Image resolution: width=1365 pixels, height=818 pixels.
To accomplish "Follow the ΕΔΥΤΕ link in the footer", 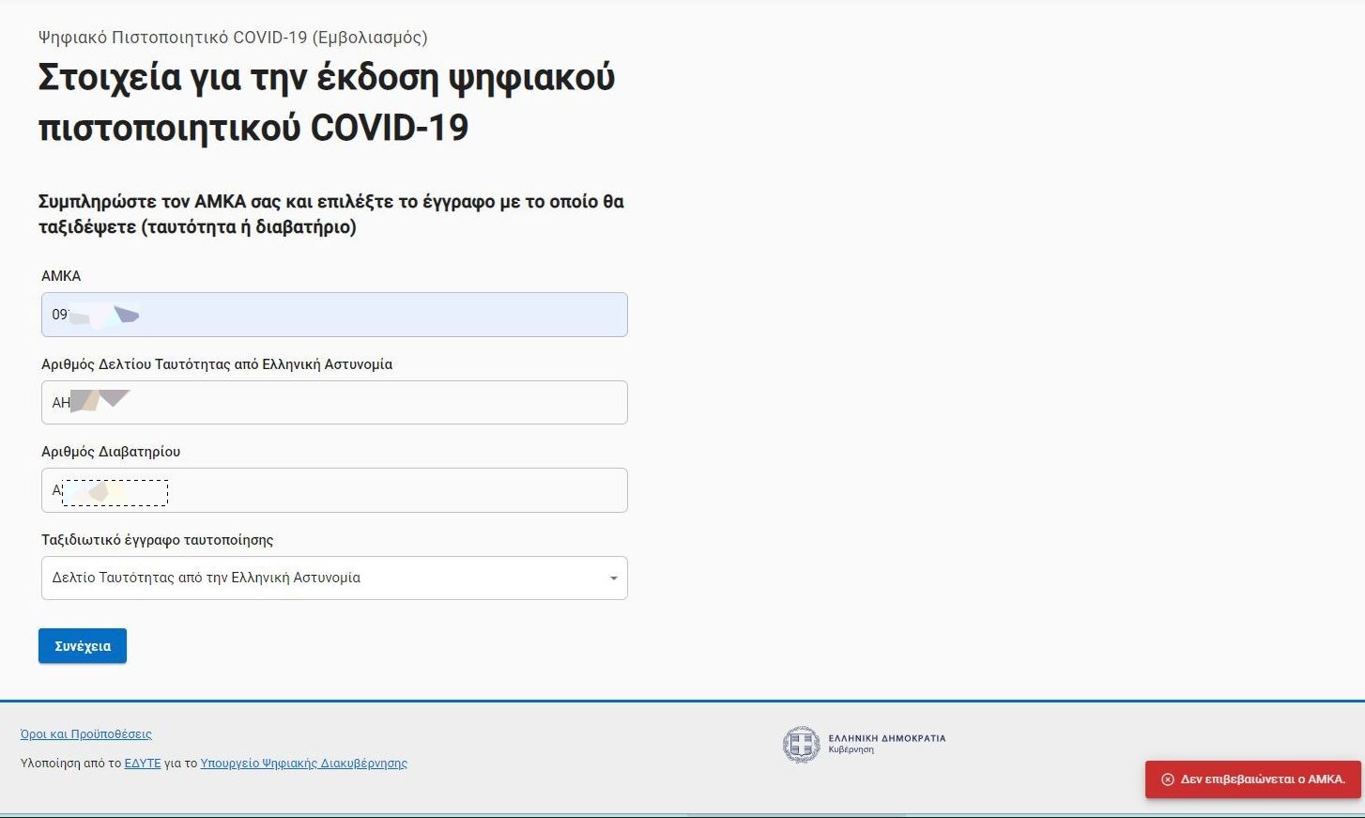I will (x=143, y=764).
